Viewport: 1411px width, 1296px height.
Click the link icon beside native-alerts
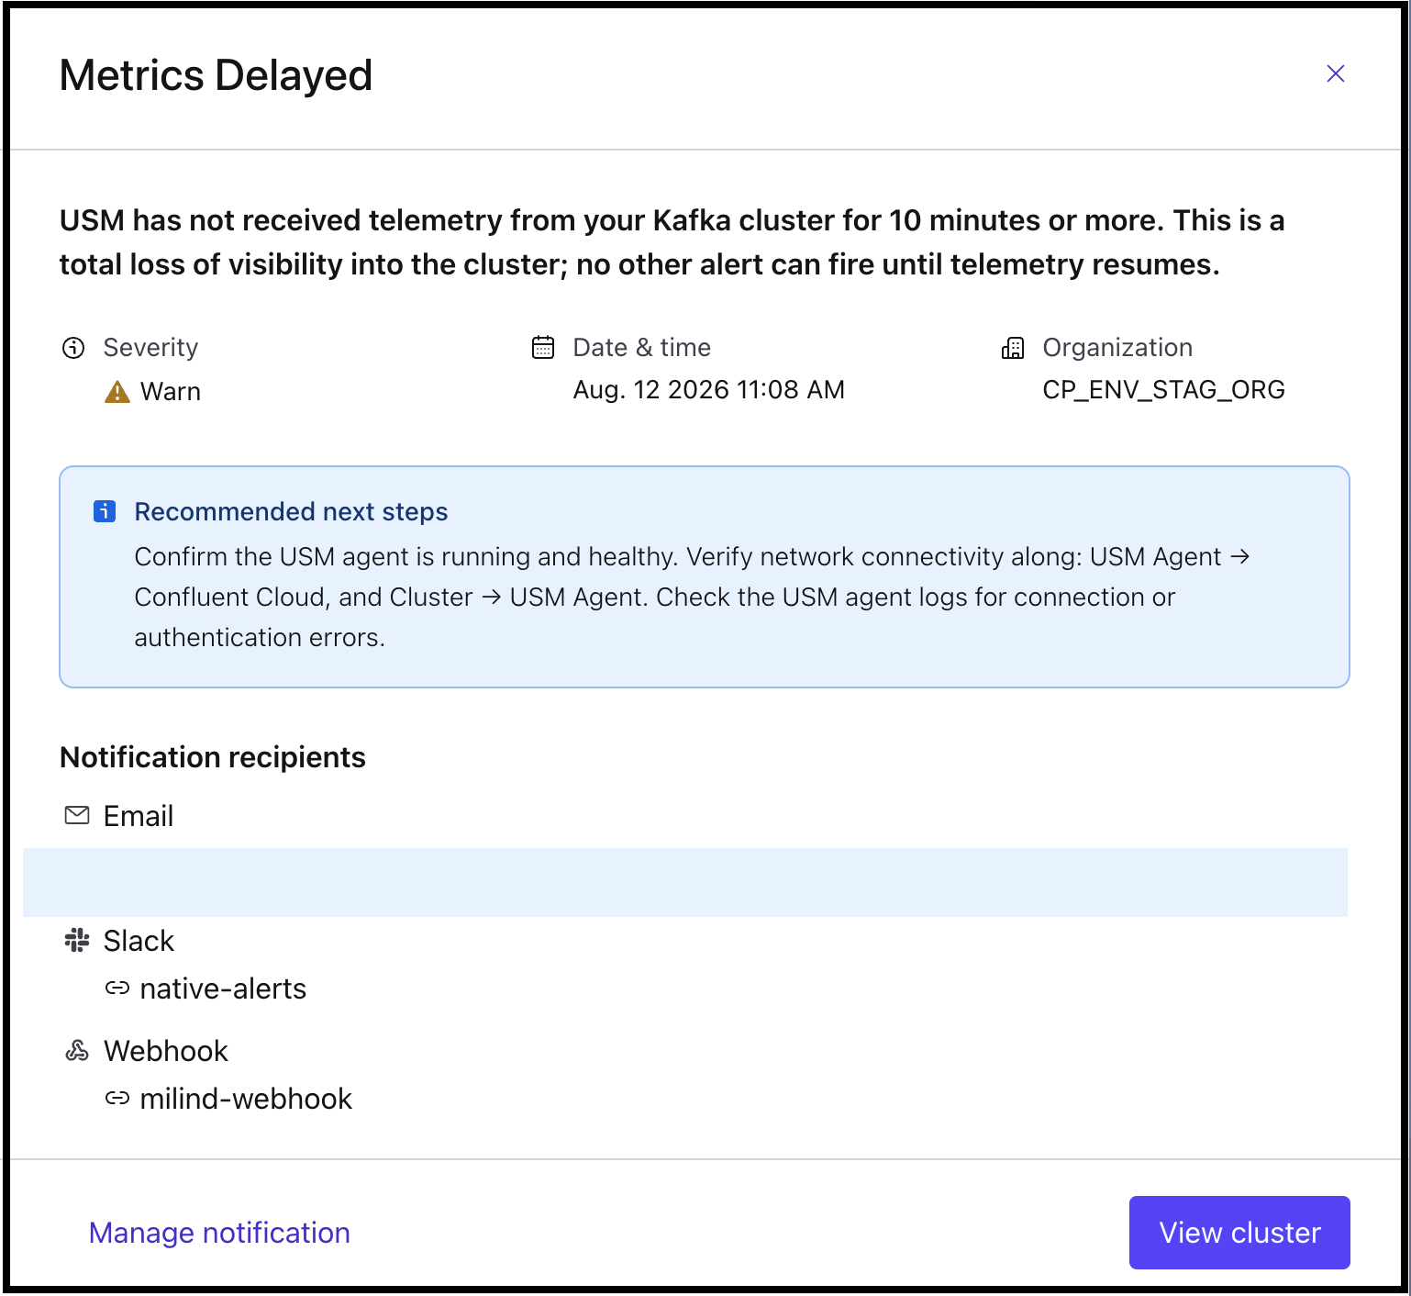coord(117,988)
